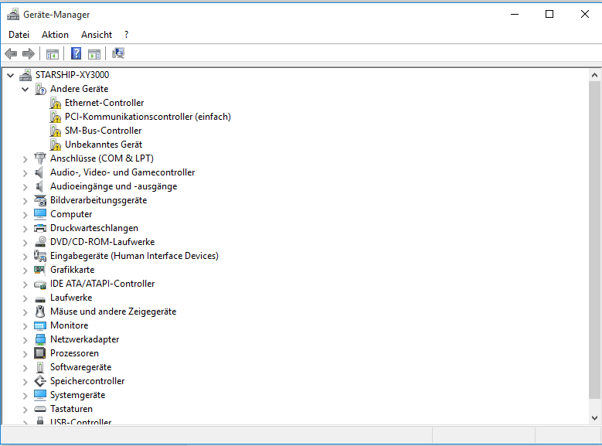Select the Ethernet-Controller entry
602x446 pixels.
point(104,103)
